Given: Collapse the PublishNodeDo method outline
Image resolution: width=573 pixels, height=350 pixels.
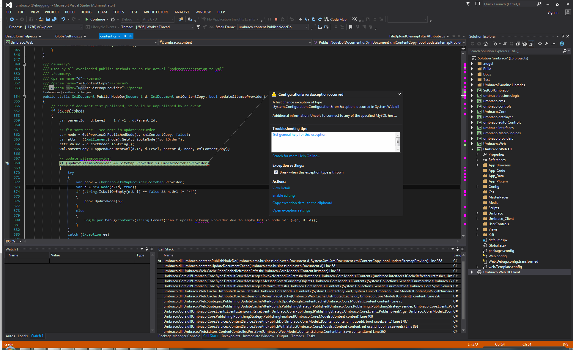Looking at the screenshot, I should [24, 97].
